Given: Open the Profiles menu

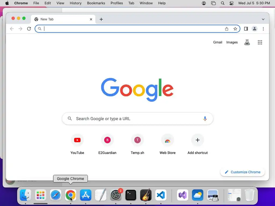Looking at the screenshot, I should 117,3.
